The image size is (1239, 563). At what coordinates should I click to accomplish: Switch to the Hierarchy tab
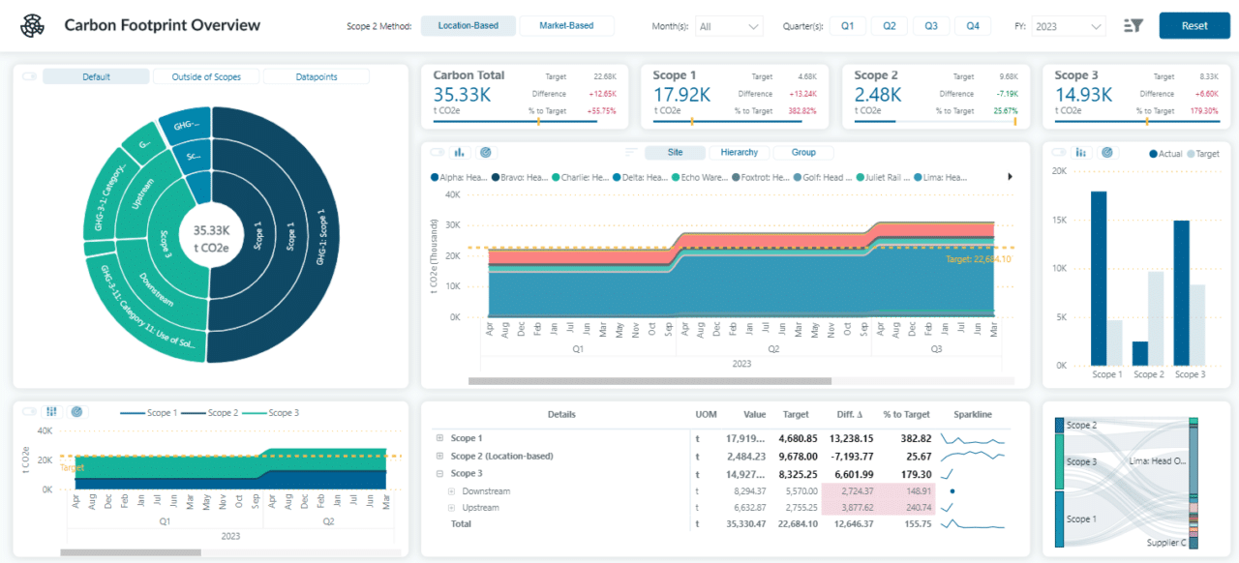[x=739, y=152]
